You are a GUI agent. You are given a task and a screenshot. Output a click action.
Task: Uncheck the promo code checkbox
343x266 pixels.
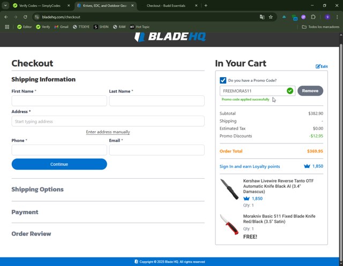tap(223, 80)
